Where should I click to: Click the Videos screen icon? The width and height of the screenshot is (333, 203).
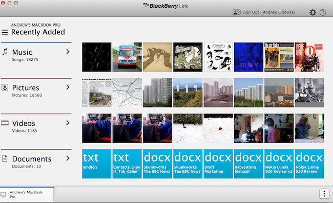click(x=5, y=123)
